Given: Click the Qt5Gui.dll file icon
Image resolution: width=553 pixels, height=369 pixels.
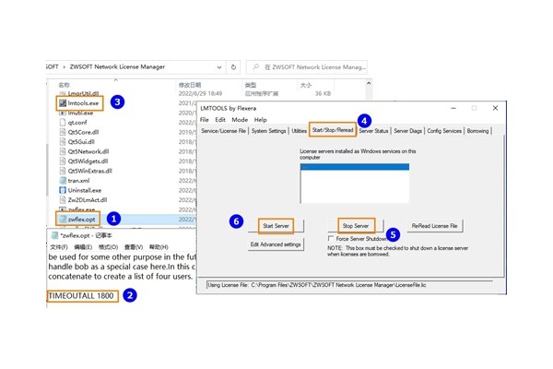Looking at the screenshot, I should (x=63, y=141).
